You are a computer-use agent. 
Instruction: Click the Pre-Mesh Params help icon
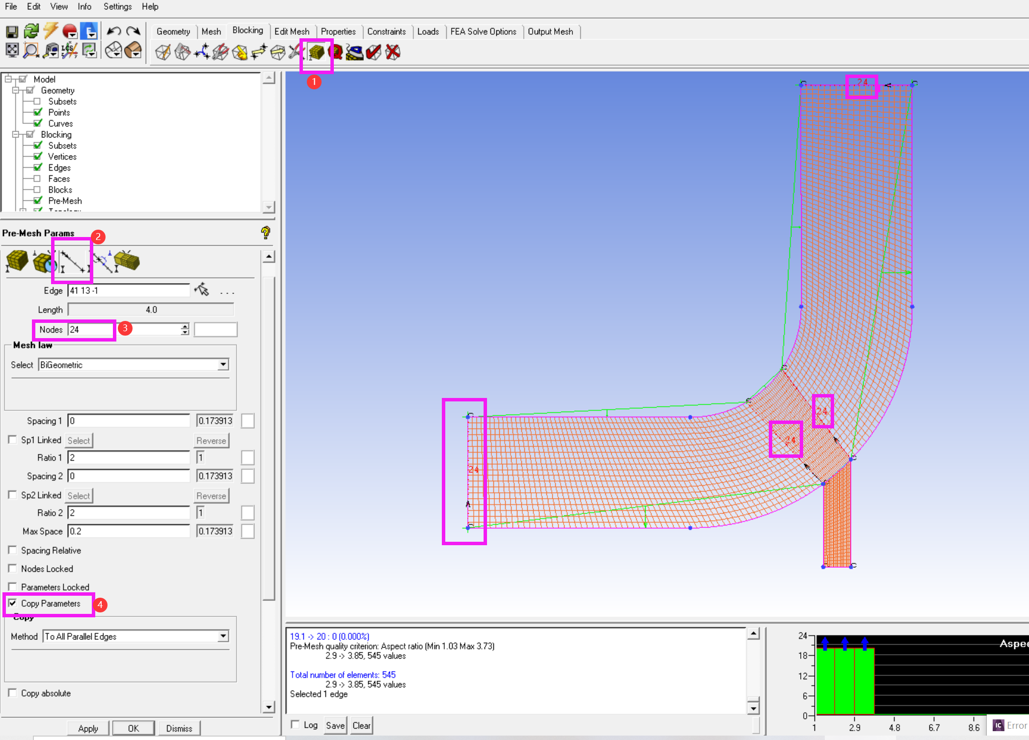pos(266,233)
